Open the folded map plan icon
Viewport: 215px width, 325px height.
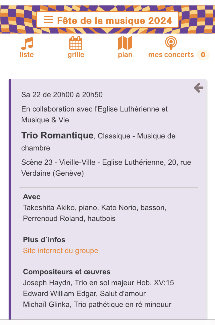click(125, 43)
